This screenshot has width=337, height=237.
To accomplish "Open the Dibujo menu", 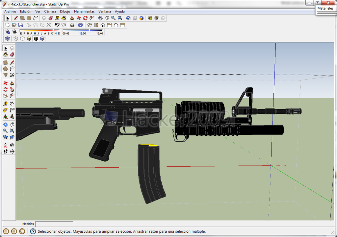I will [65, 12].
